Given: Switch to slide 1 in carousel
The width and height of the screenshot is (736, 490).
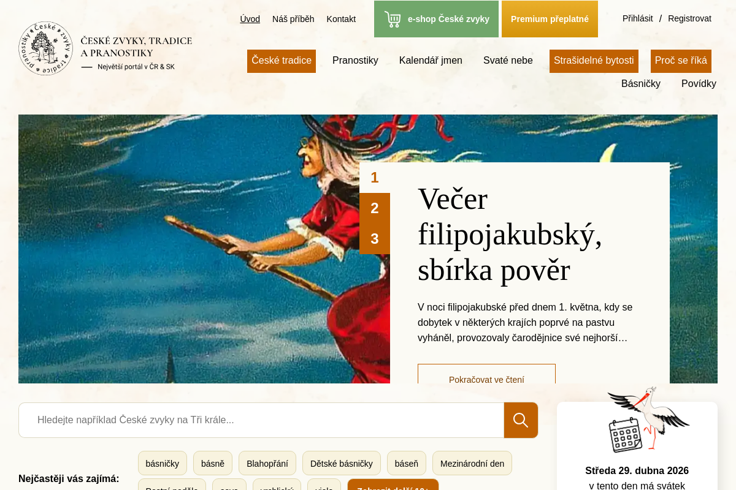Looking at the screenshot, I should (x=375, y=178).
